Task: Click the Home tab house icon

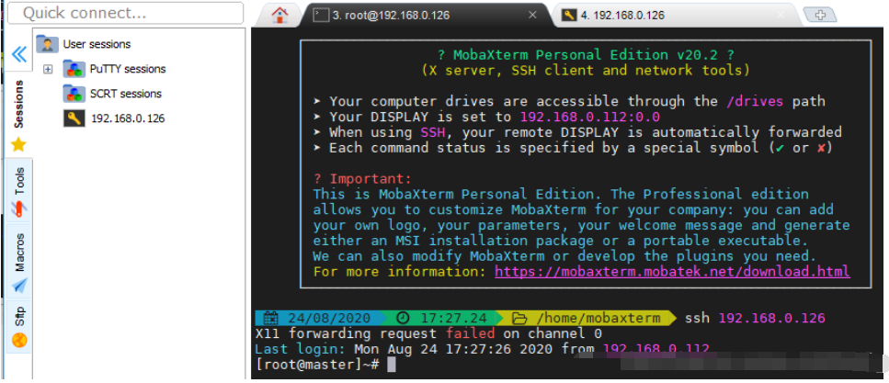Action: tap(279, 15)
